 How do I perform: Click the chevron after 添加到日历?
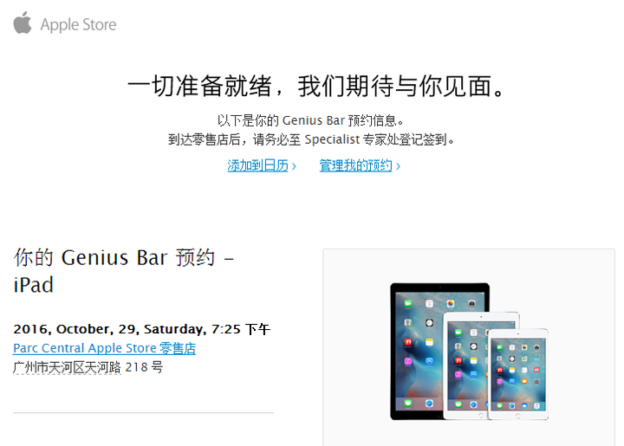[294, 166]
